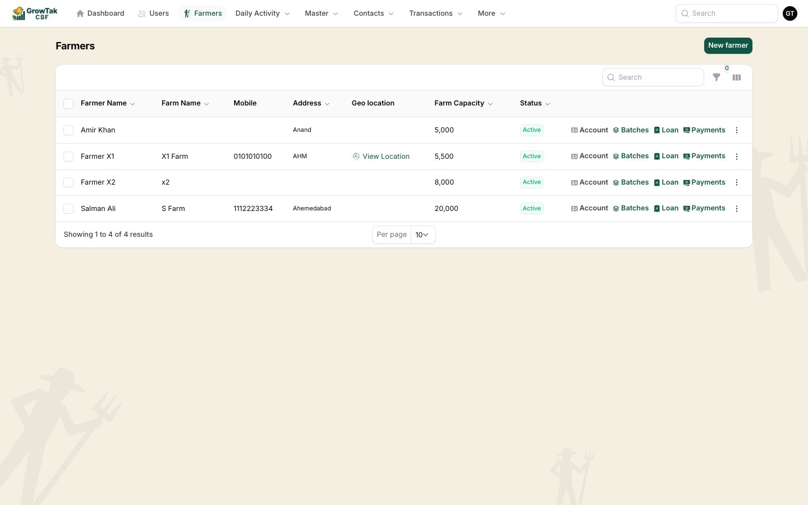Sort by Address column

click(x=311, y=103)
